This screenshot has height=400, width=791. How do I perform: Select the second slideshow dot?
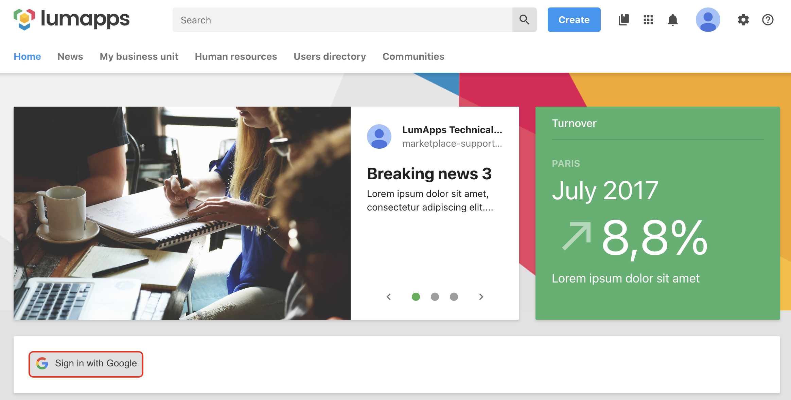[x=435, y=297]
